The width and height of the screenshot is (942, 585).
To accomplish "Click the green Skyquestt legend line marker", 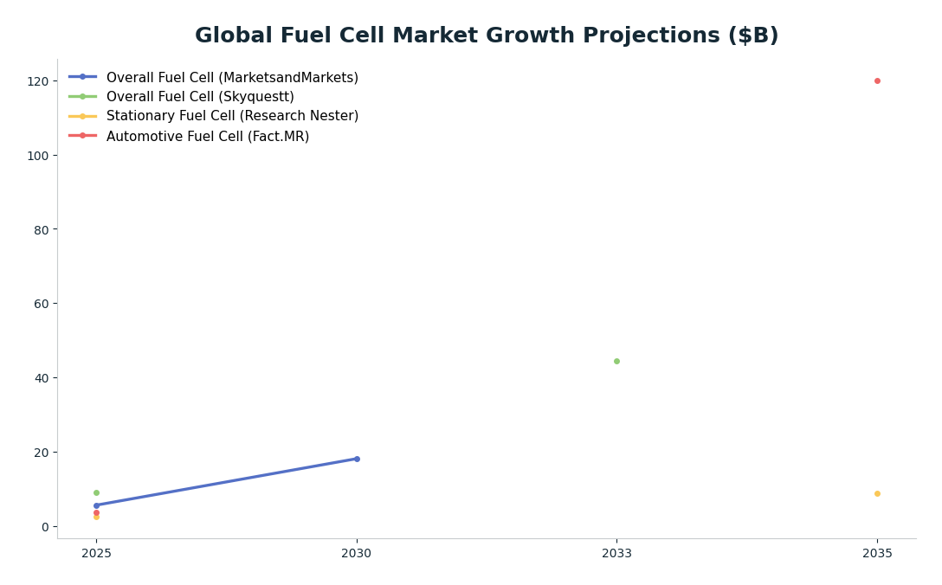I will 83,97.
